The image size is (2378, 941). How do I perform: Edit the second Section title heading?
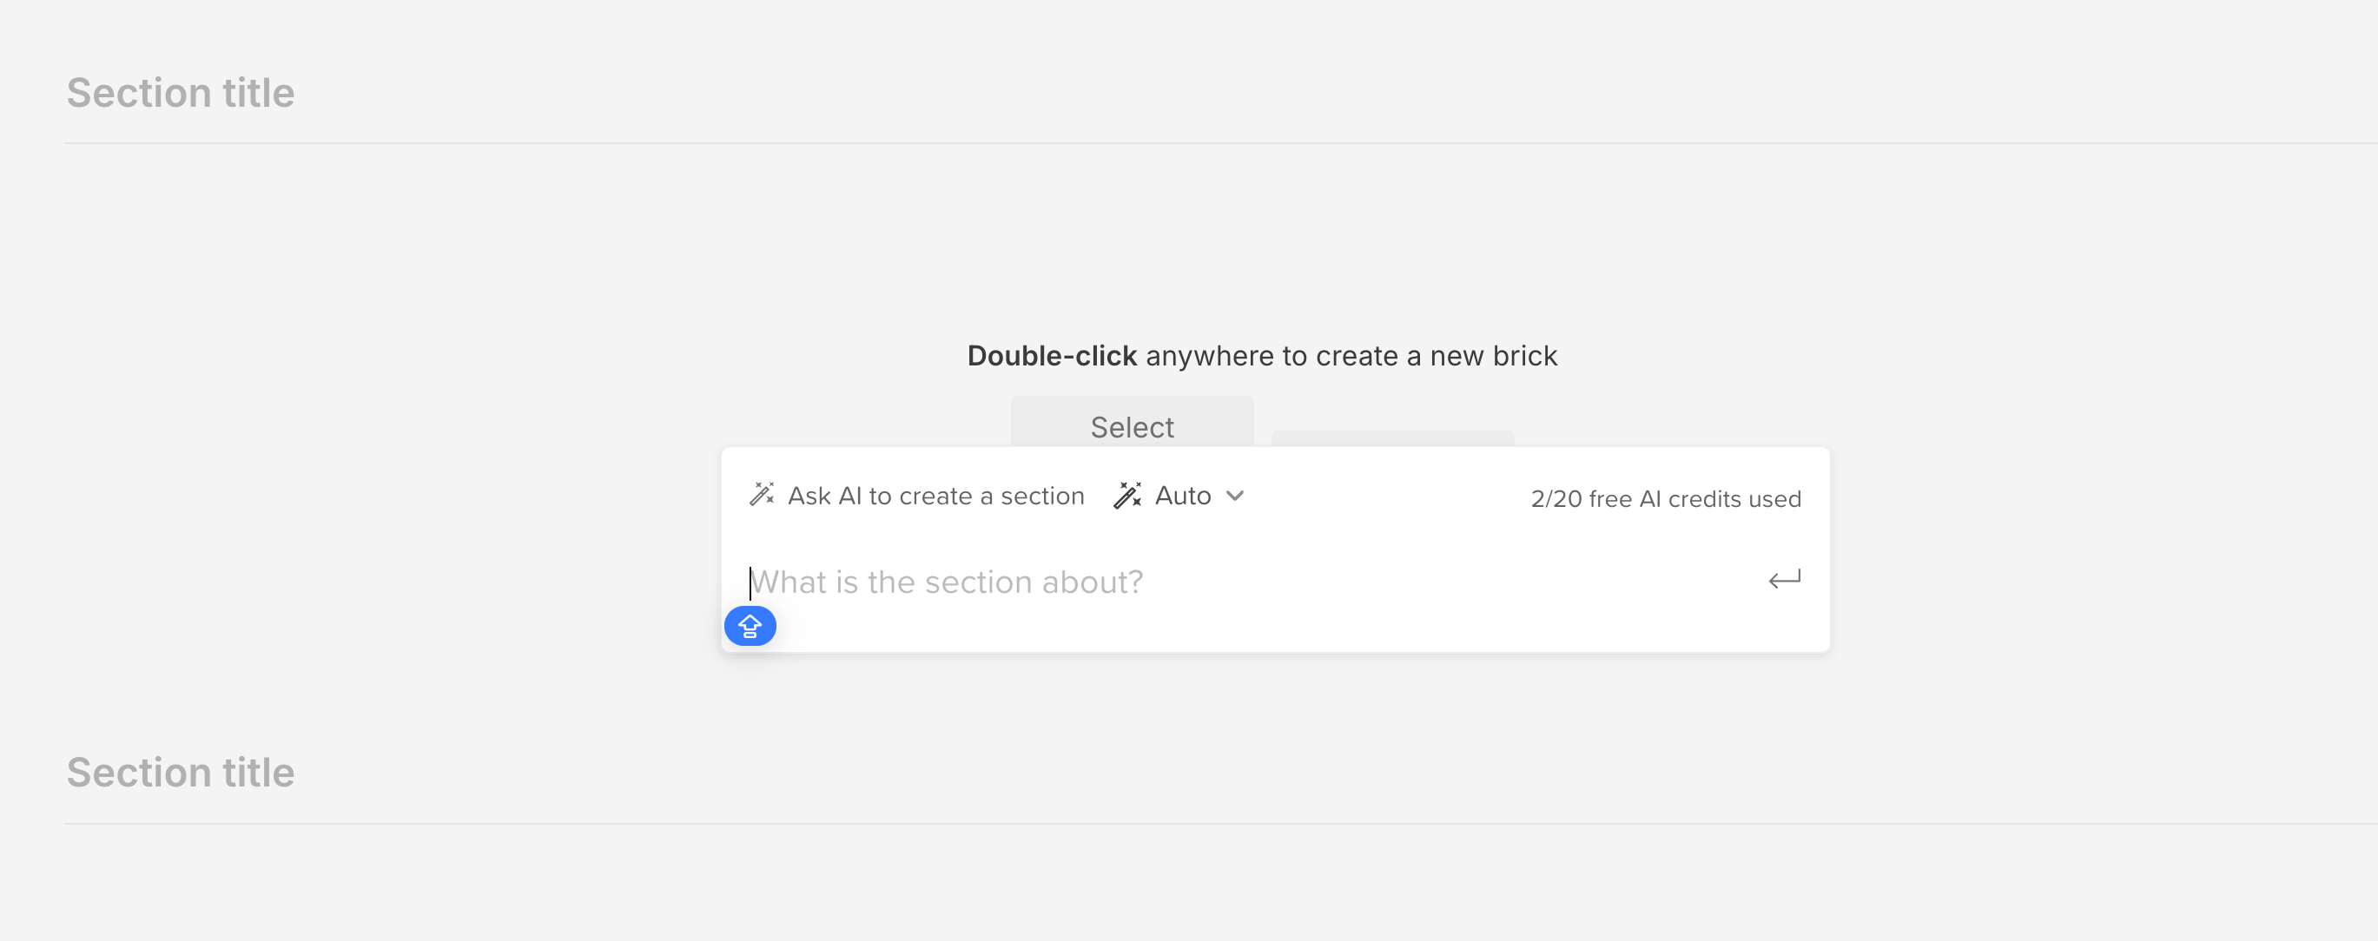[x=181, y=773]
